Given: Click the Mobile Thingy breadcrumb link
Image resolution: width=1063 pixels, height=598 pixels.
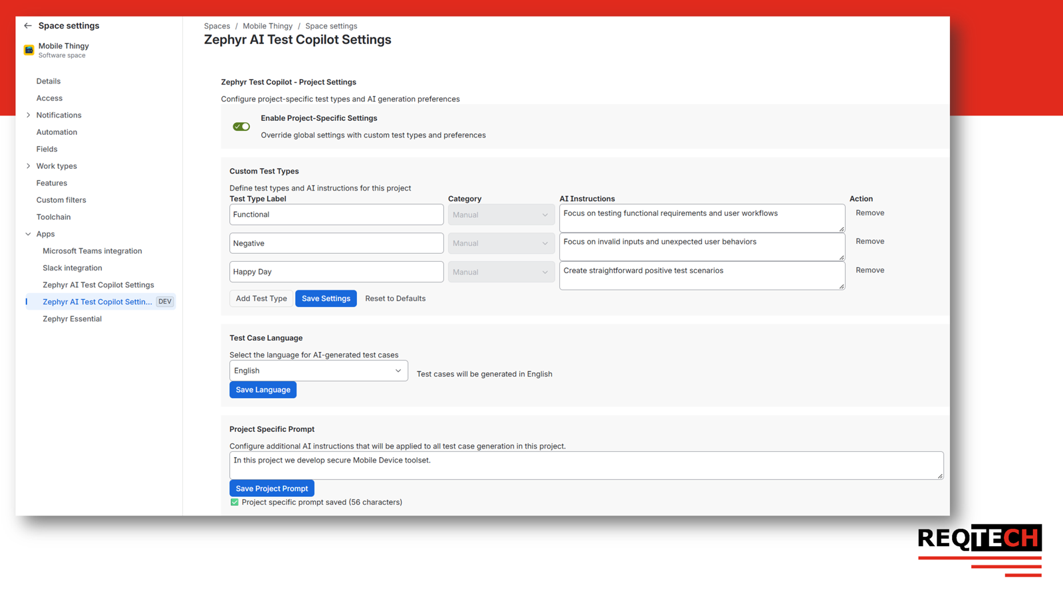Looking at the screenshot, I should [267, 26].
